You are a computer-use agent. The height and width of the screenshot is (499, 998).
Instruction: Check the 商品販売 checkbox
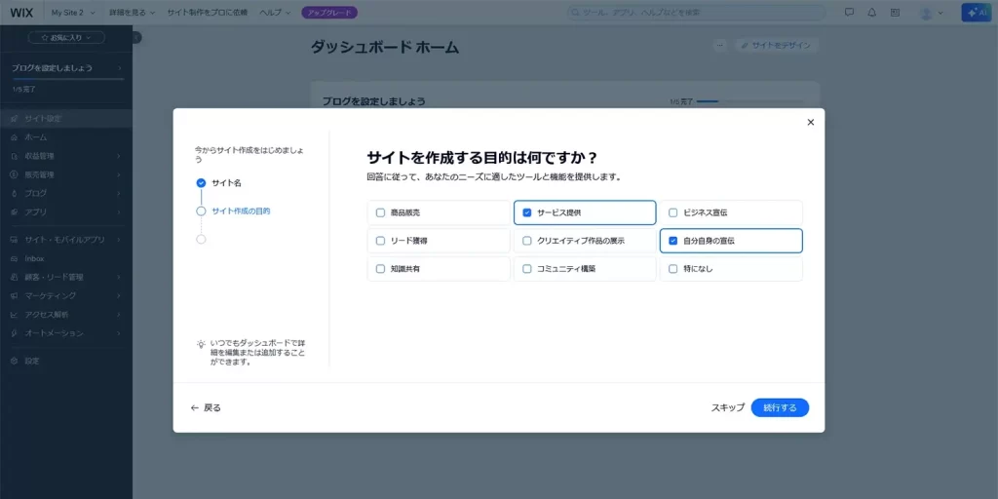tap(381, 212)
